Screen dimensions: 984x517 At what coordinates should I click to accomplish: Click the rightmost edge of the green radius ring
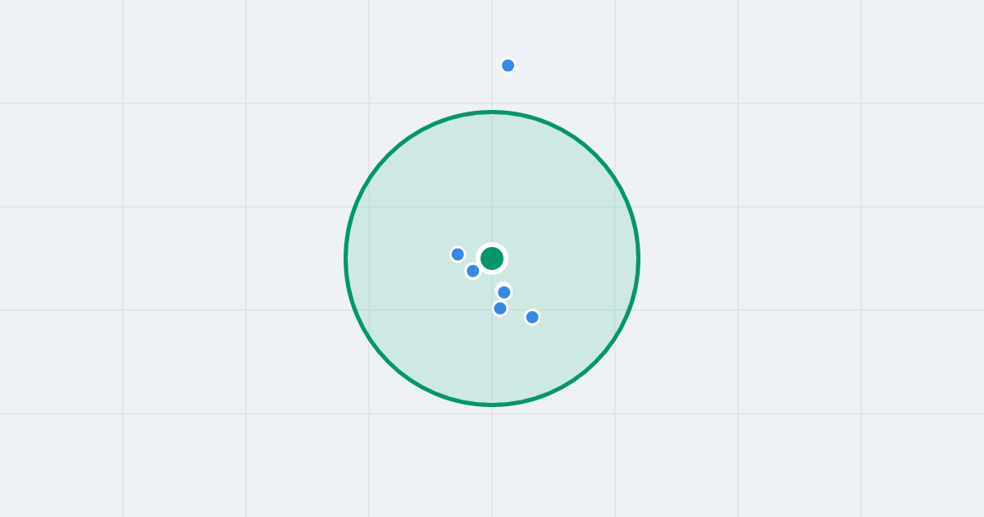click(x=638, y=258)
